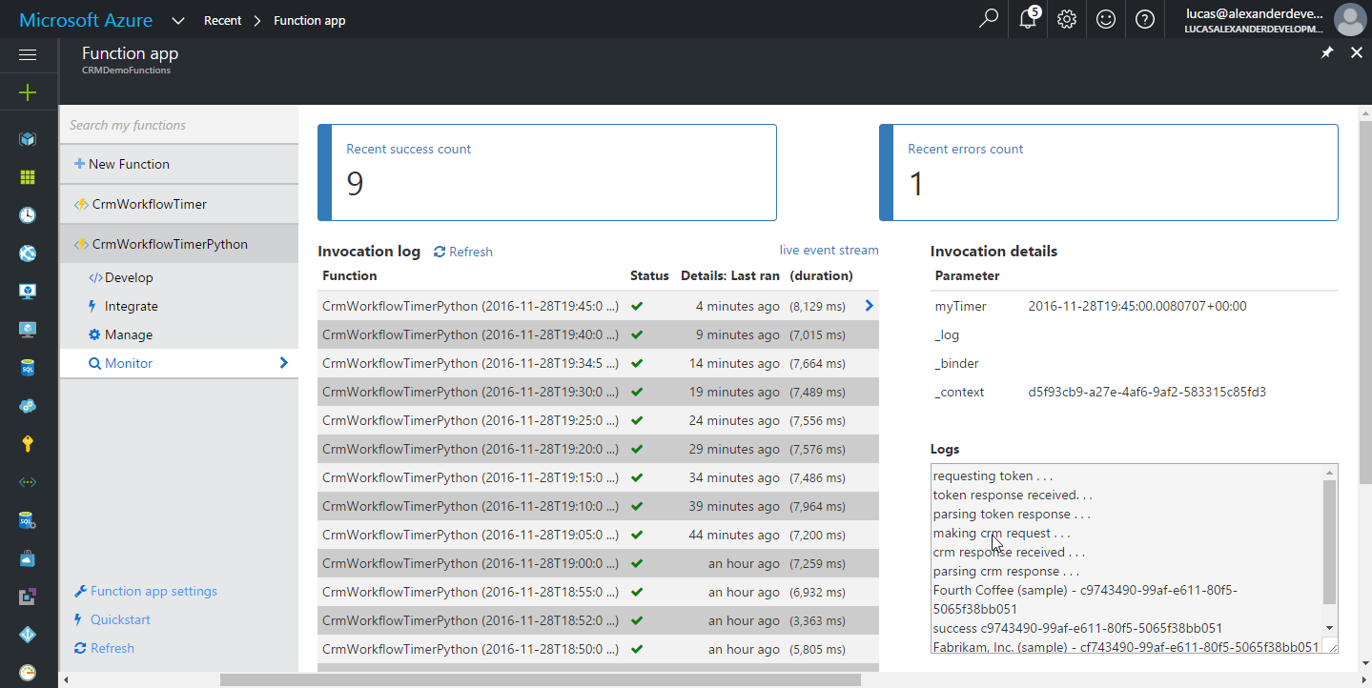Click 'making crm request' log line
1372x688 pixels.
pyautogui.click(x=1001, y=533)
